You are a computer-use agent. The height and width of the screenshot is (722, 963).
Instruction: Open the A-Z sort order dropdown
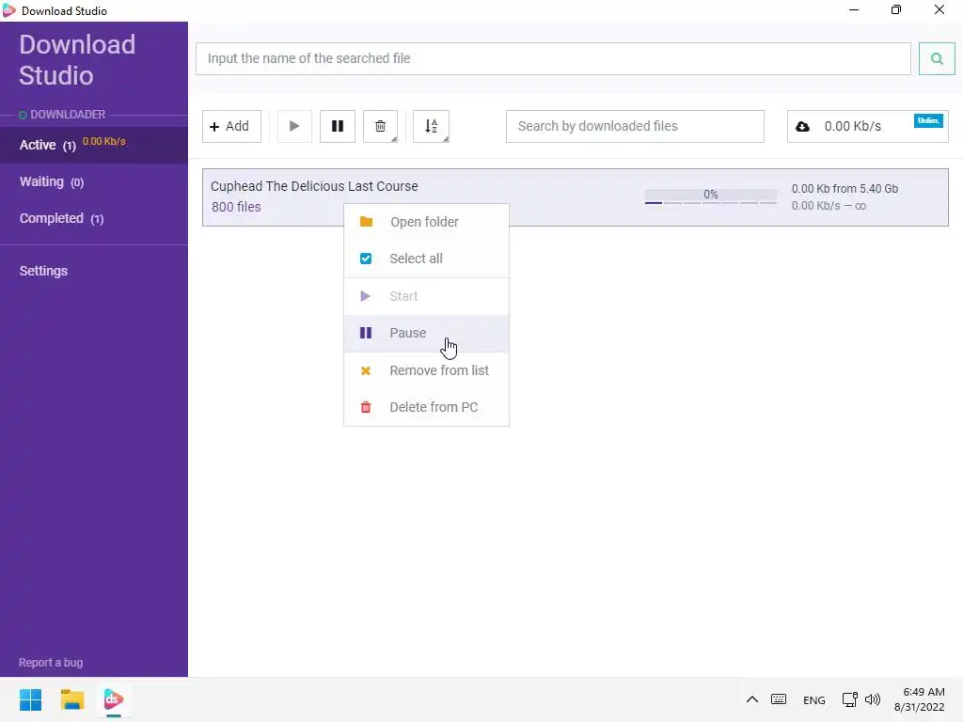pyautogui.click(x=431, y=126)
